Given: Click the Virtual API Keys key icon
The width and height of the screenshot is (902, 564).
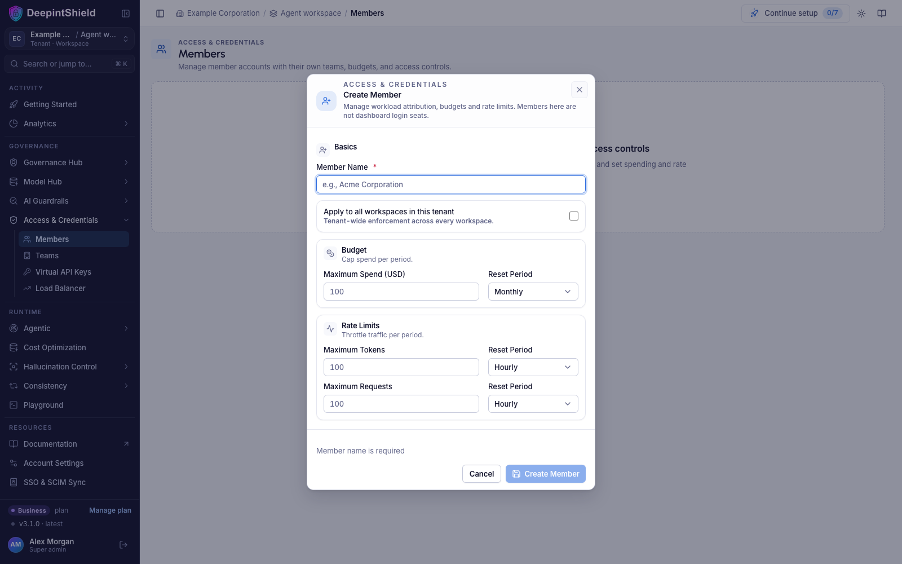Looking at the screenshot, I should point(27,272).
